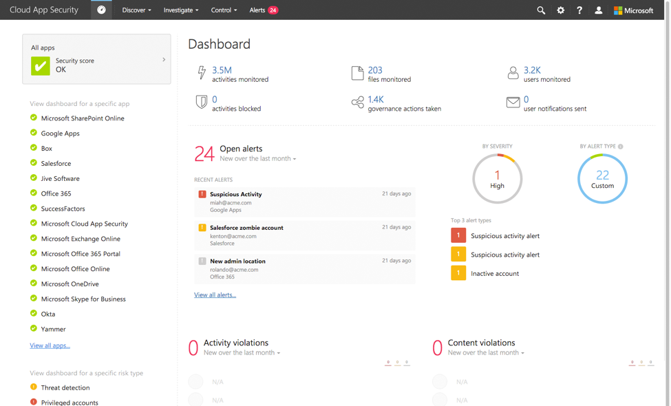Select Office 365 in app list
This screenshot has width=671, height=406.
tap(56, 193)
